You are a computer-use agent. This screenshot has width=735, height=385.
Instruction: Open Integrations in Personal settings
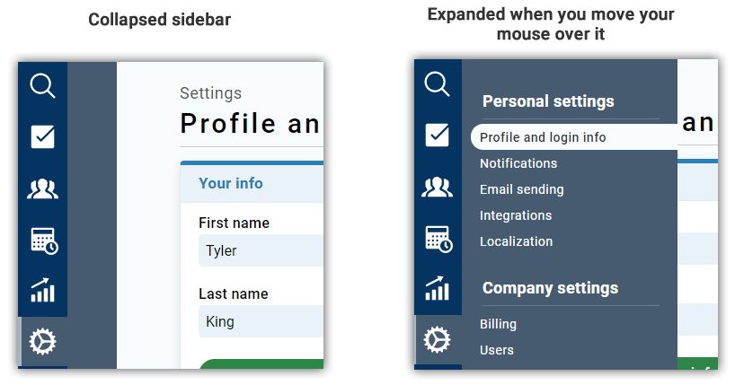coord(516,215)
